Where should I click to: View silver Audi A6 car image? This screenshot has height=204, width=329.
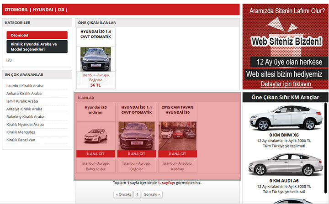286,165
